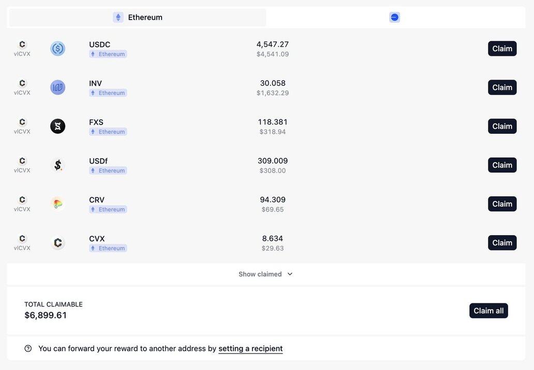
Task: Click the Ethereum logo in the tab
Action: click(x=118, y=18)
